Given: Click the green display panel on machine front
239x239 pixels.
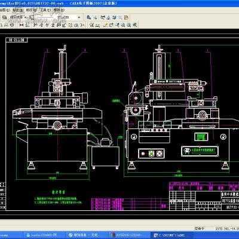Looking at the screenshot, I should point(201,136).
